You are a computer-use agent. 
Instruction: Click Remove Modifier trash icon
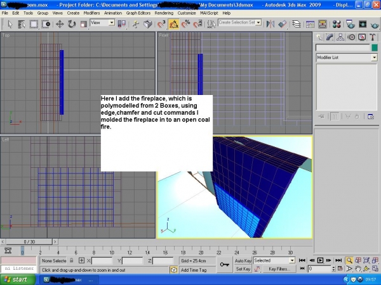(357, 117)
